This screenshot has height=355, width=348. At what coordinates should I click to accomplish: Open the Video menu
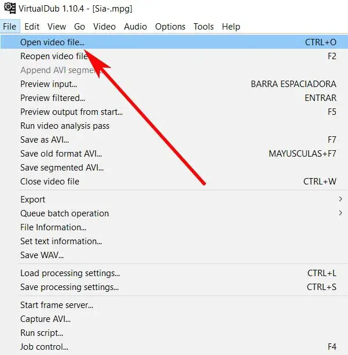(104, 27)
